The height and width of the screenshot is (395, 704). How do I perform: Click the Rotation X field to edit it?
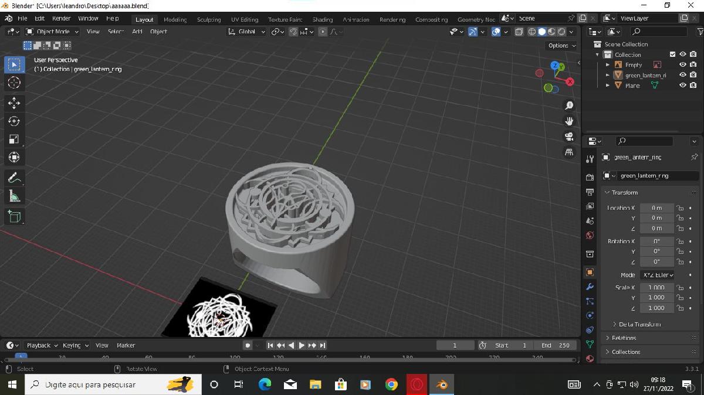(x=657, y=240)
